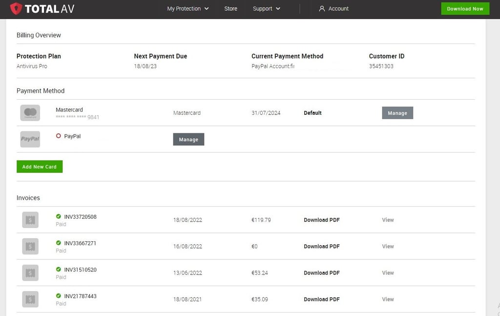The image size is (500, 316).
Task: Click green paid checkmark of INV21787443
Action: 59,296
